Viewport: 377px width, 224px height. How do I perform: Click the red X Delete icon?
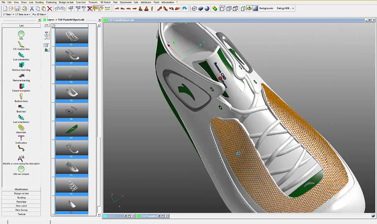coord(49,8)
